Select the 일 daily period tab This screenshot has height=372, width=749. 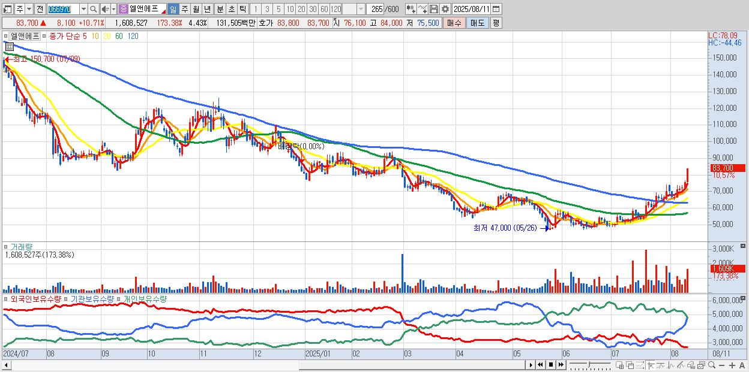[x=173, y=9]
